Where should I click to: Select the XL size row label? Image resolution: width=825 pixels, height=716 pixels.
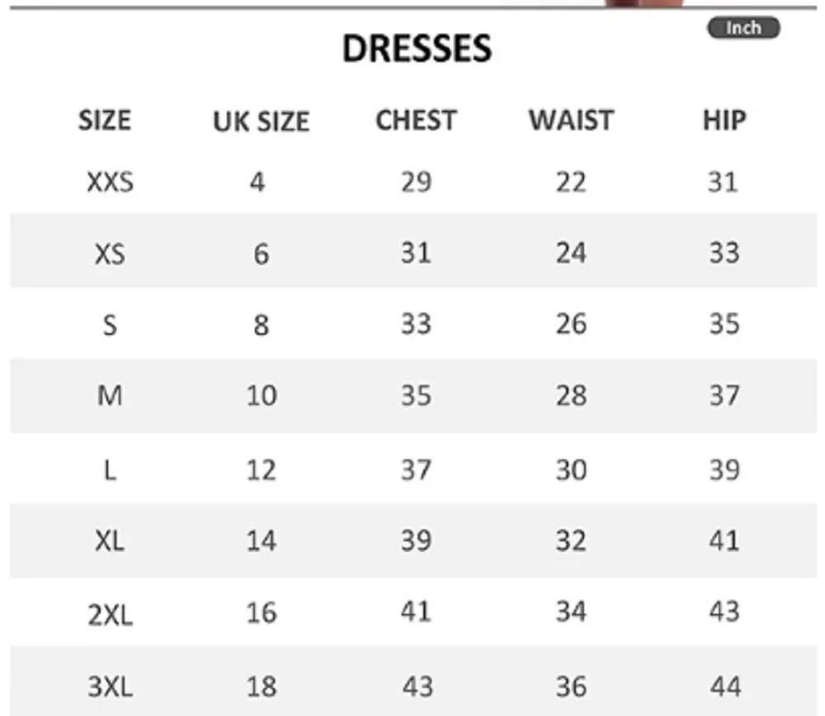110,541
